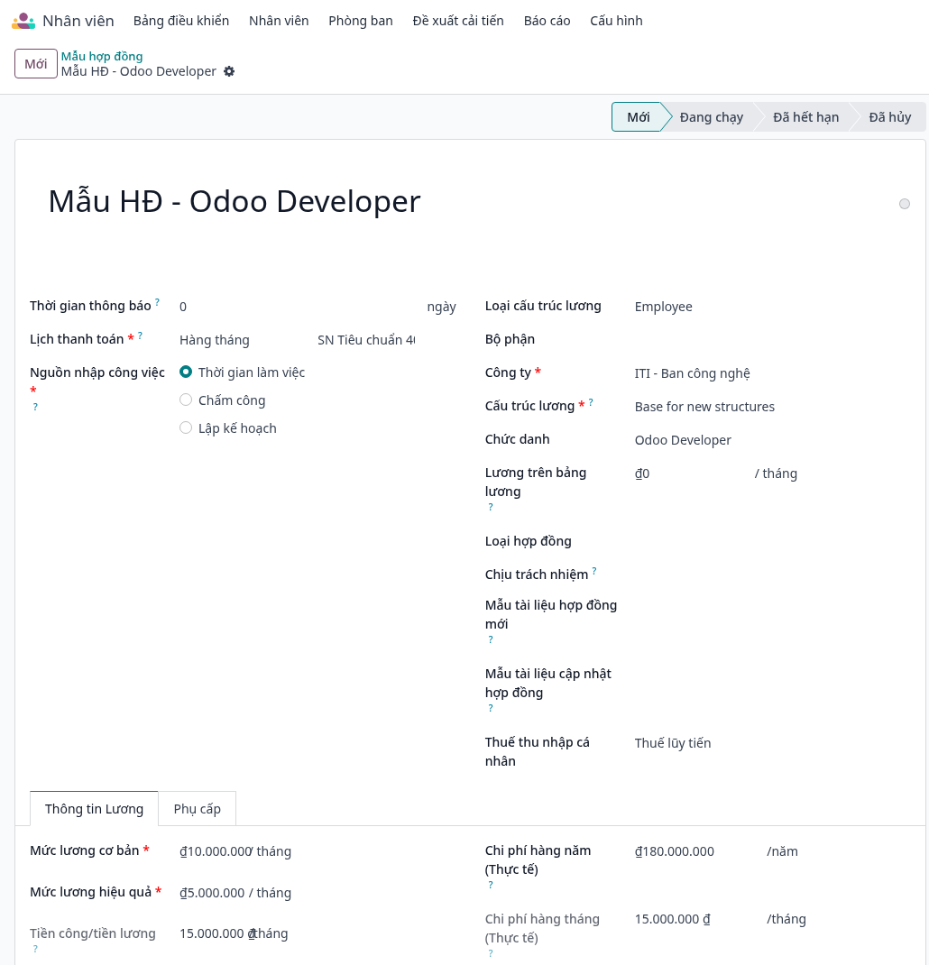Screen dimensions: 929x965
Task: Show help tooltip for Chi phí hàng tháng
Action: tap(491, 953)
